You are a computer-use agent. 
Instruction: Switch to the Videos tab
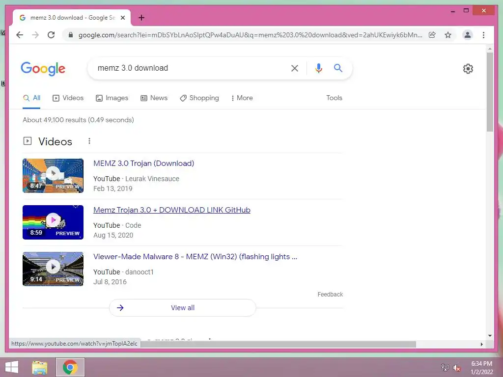pyautogui.click(x=68, y=98)
